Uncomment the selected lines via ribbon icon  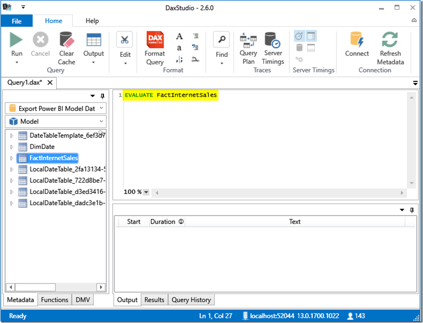pos(195,47)
